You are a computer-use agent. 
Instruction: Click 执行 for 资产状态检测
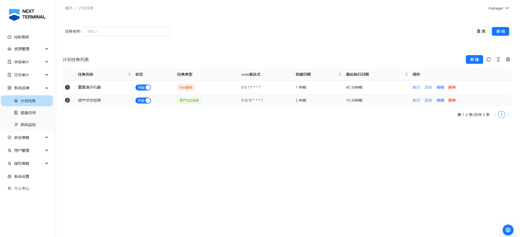416,100
